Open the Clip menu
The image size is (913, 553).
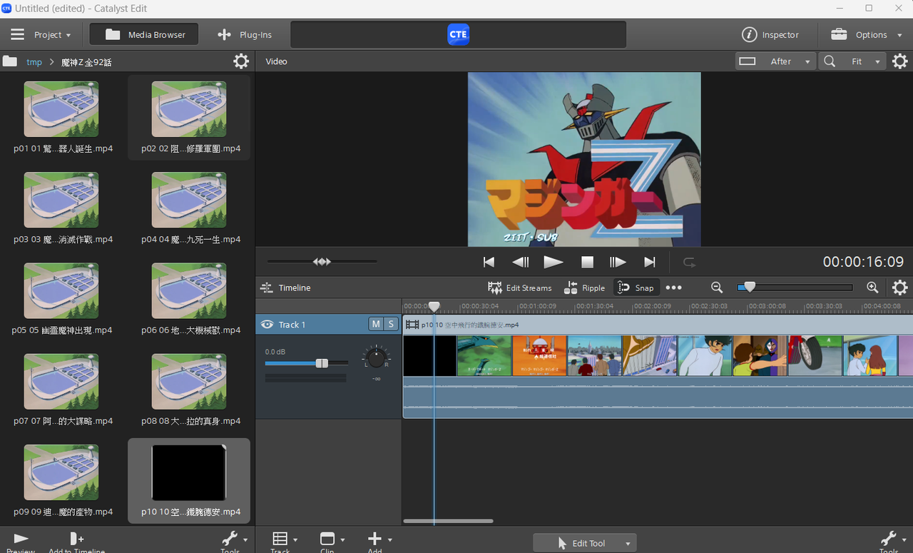(331, 542)
